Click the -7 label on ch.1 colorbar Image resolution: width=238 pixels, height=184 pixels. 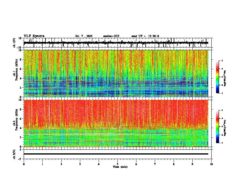click(x=221, y=93)
